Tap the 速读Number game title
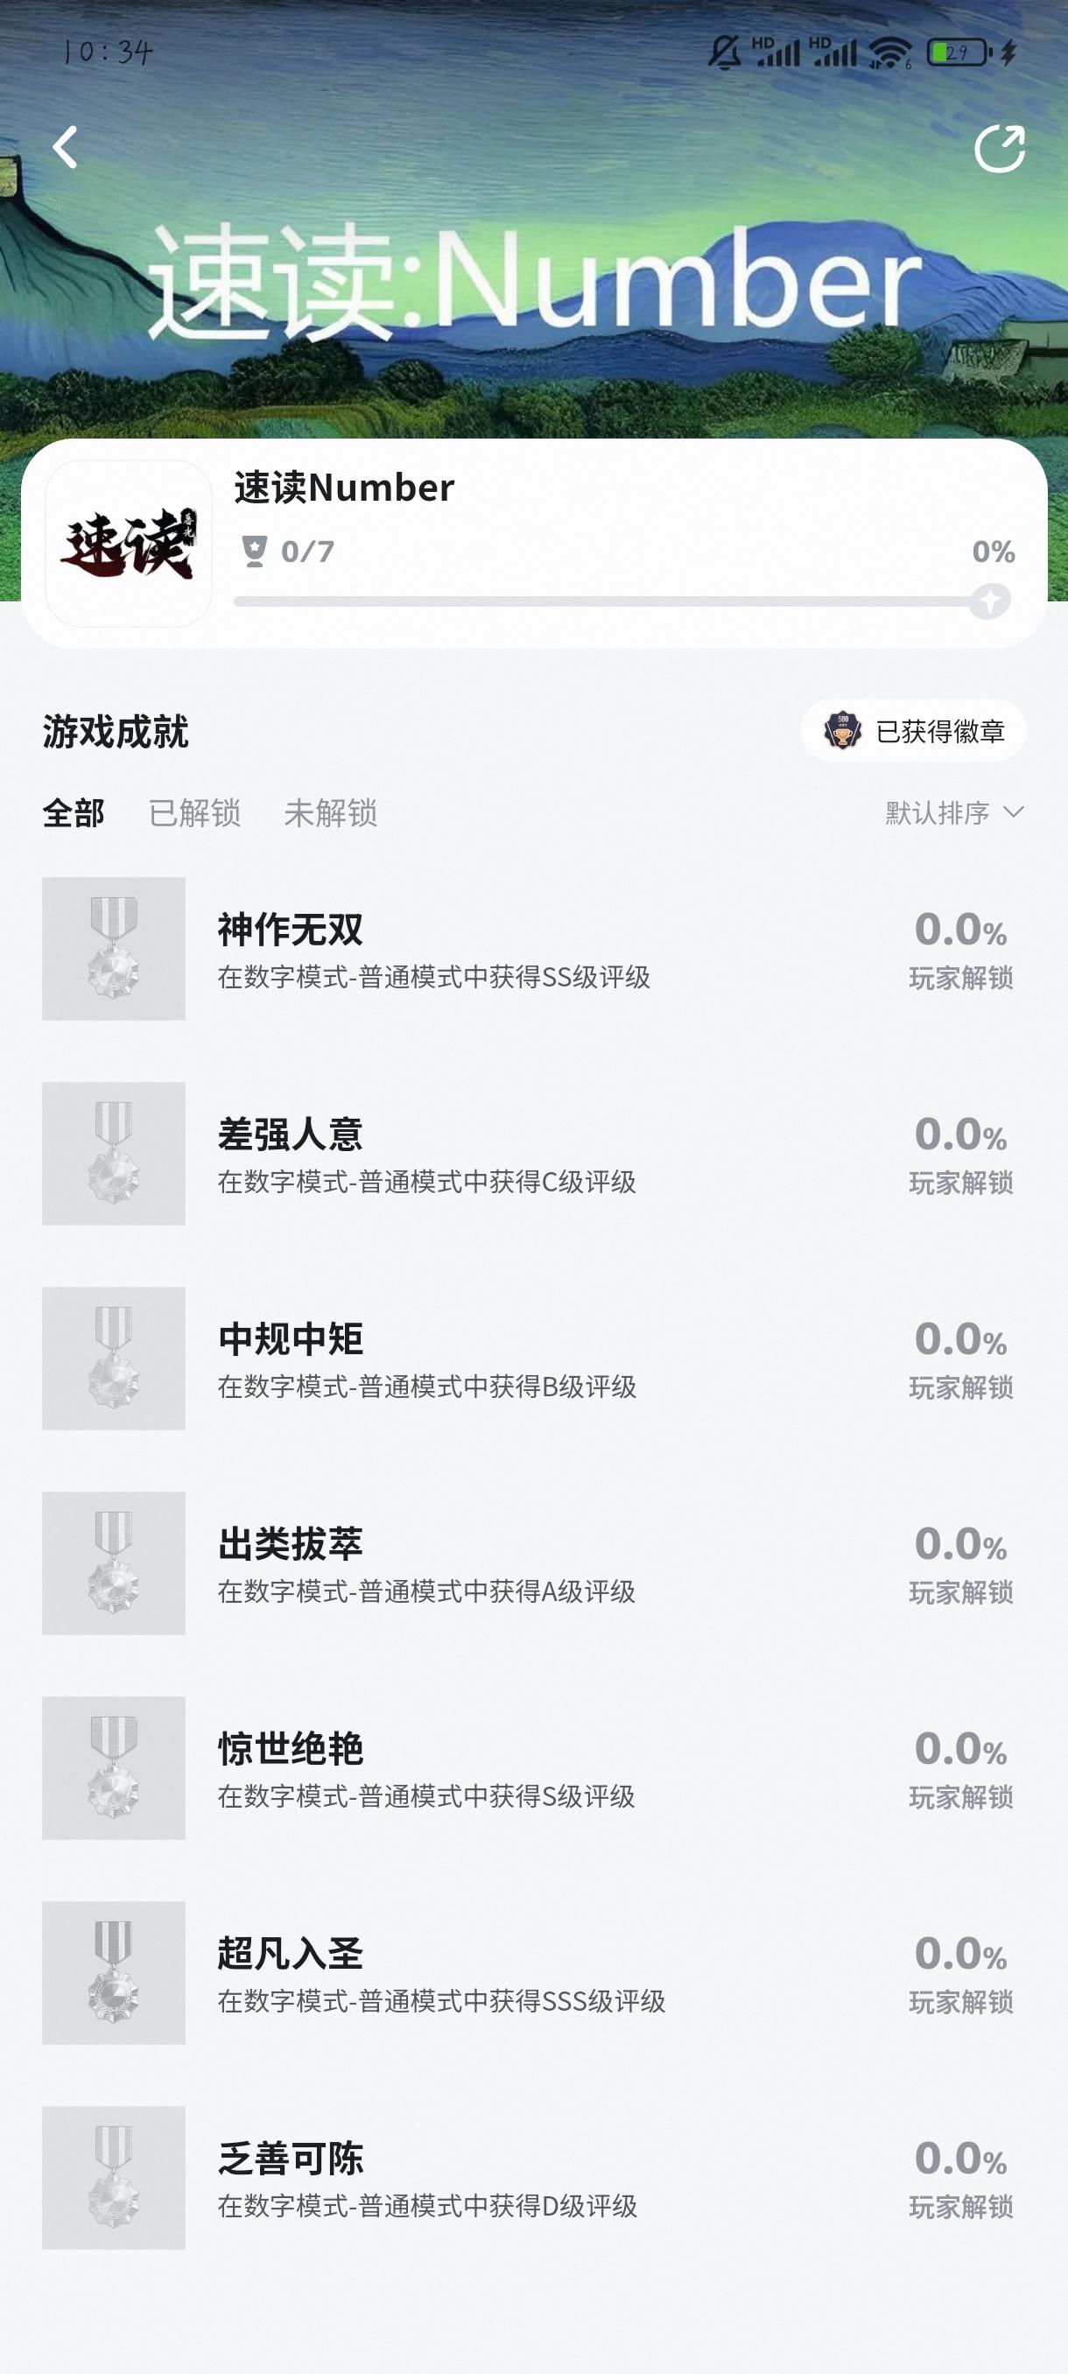The width and height of the screenshot is (1068, 2374). [x=345, y=488]
